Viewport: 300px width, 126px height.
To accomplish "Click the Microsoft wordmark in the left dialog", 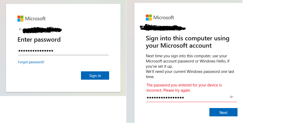I will point(35,18).
